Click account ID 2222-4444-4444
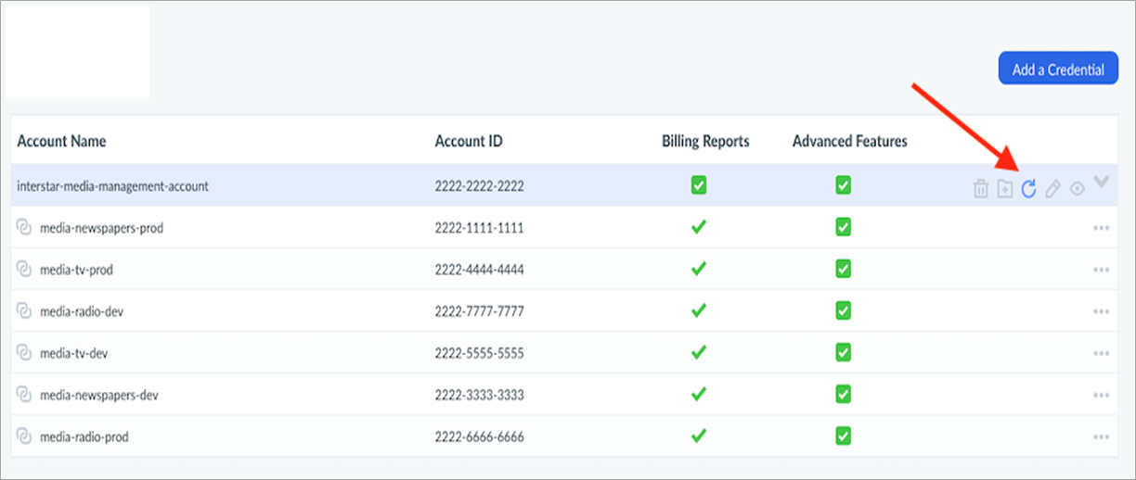Image resolution: width=1136 pixels, height=480 pixels. click(479, 270)
